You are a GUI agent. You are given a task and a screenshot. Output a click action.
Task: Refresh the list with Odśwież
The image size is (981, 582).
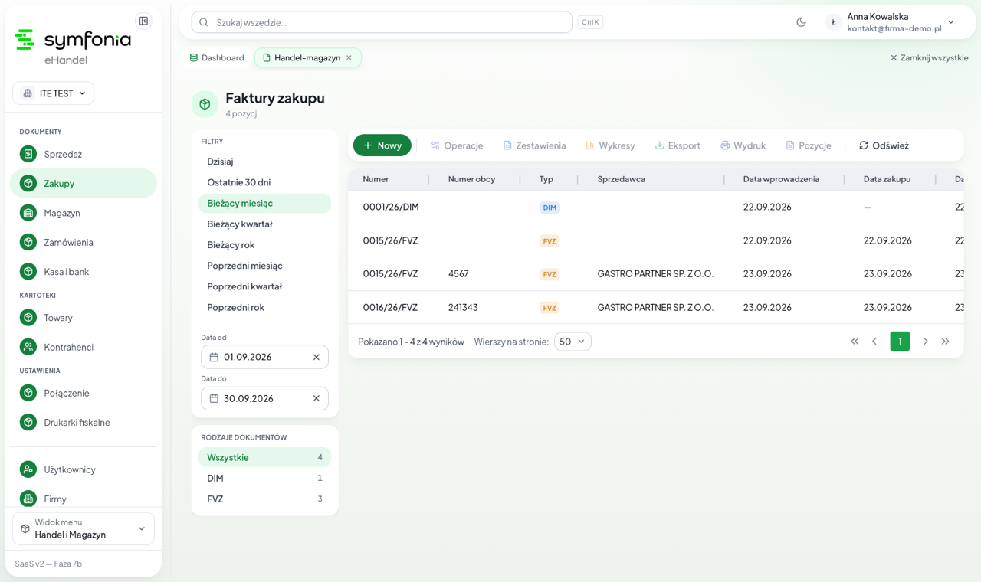(884, 145)
